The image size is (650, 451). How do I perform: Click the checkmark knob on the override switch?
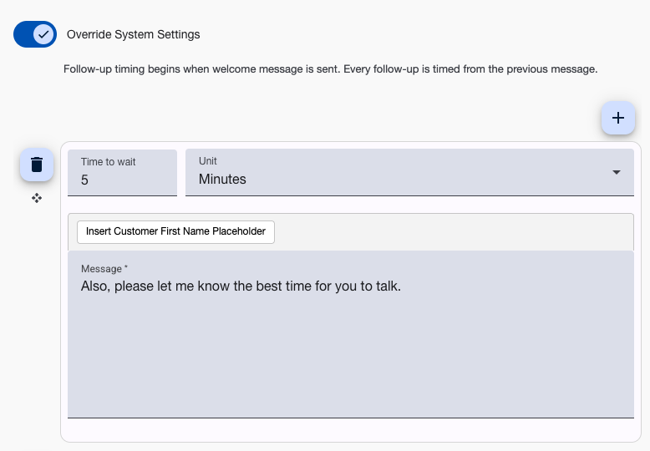click(44, 34)
